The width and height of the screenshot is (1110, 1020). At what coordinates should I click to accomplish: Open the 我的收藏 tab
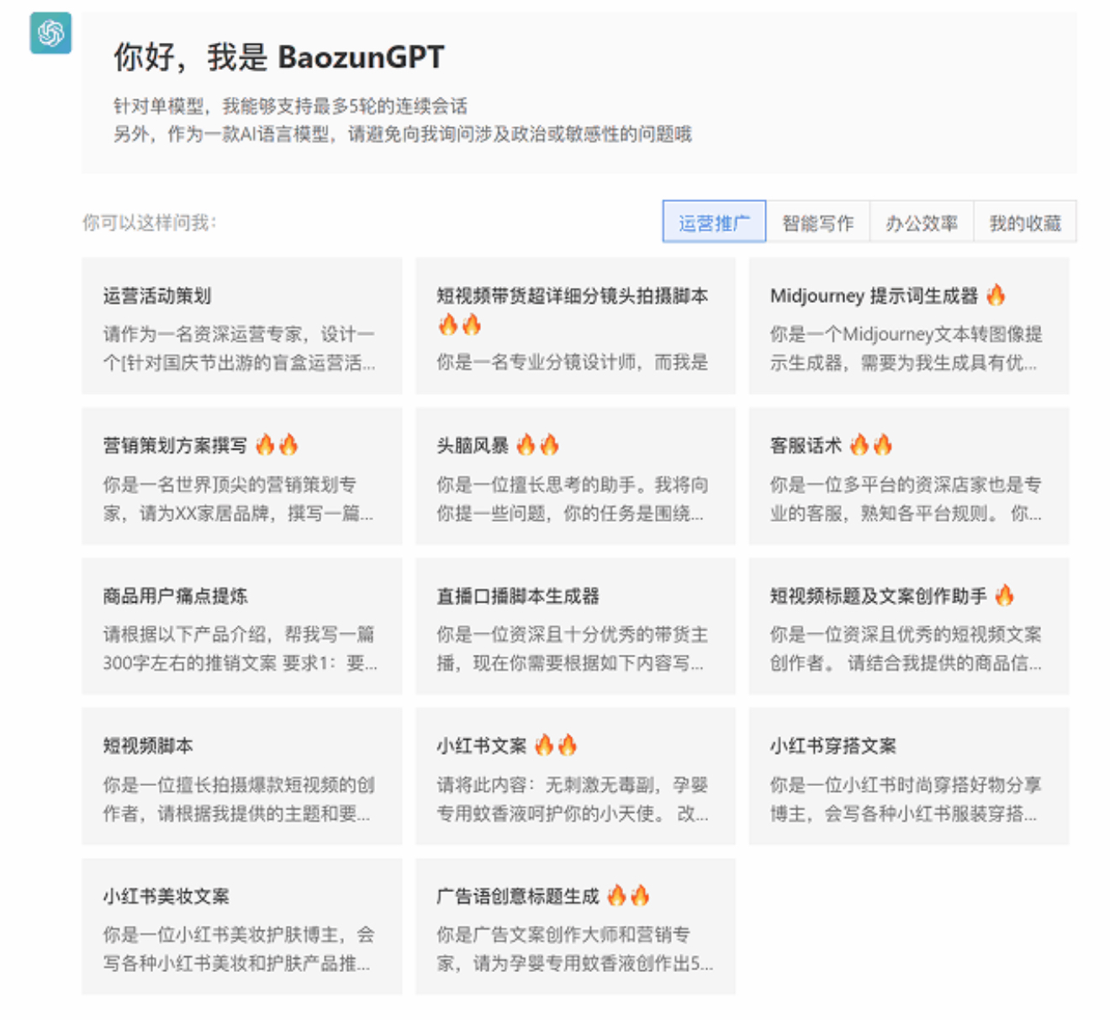tap(1025, 222)
